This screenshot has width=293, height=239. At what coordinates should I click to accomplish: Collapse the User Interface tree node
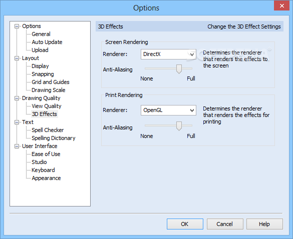(x=17, y=146)
